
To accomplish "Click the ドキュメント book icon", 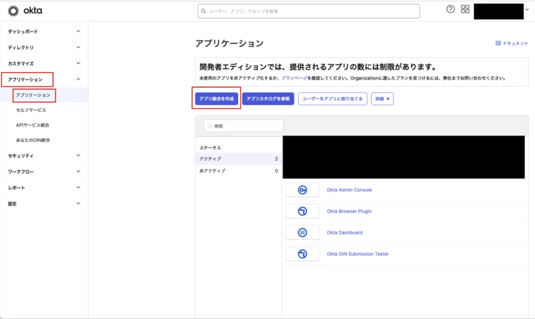I will [498, 43].
